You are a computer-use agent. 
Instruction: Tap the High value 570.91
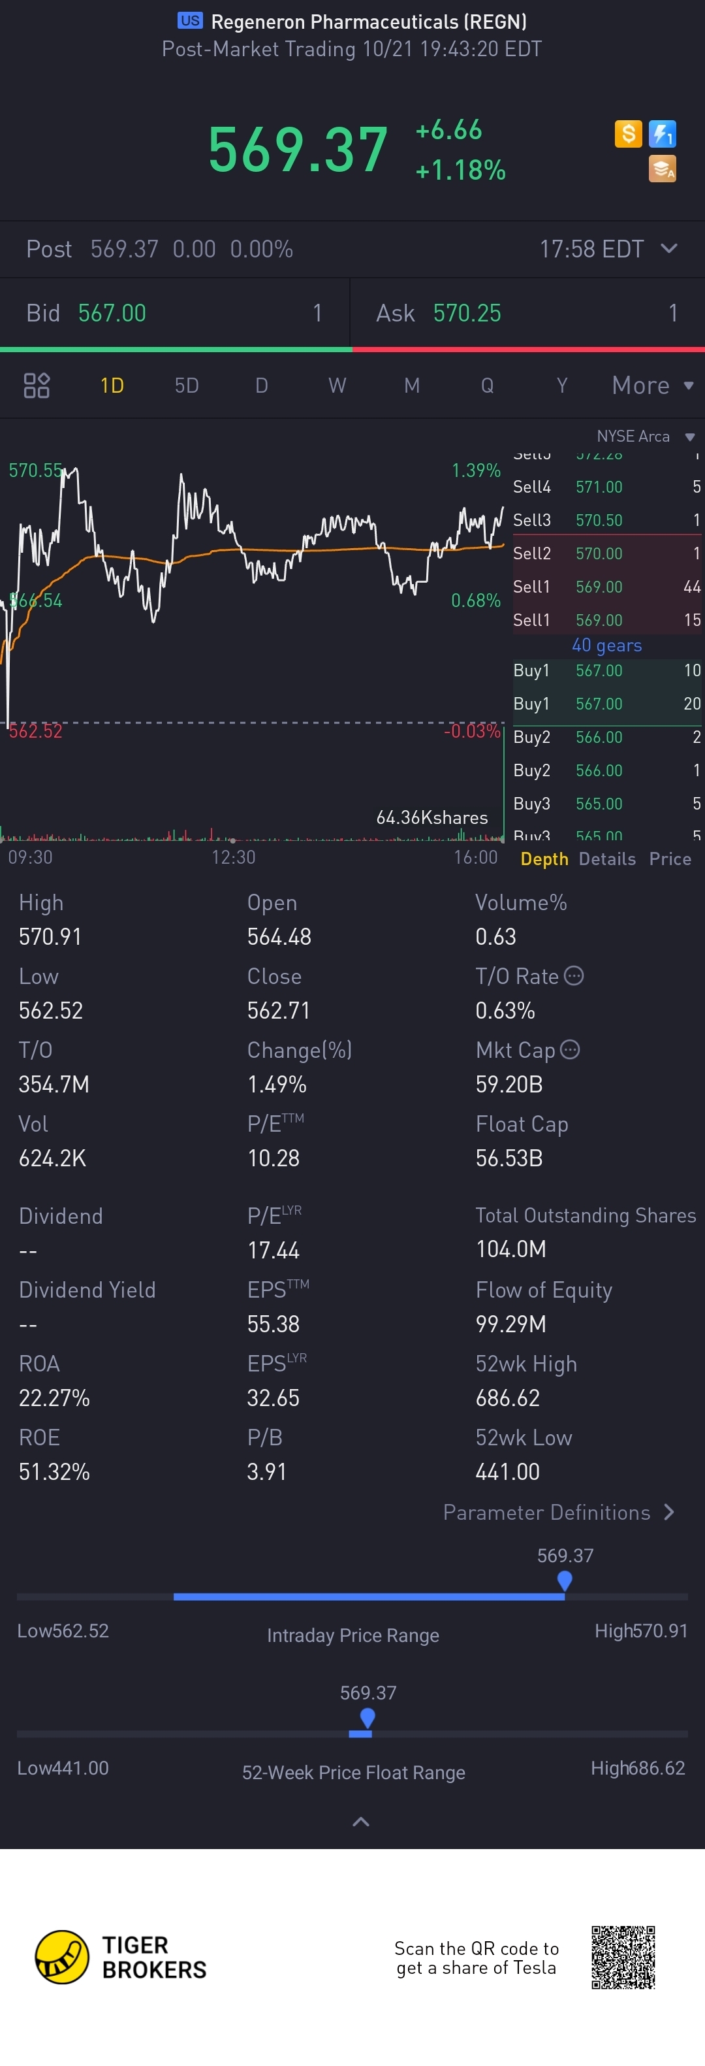click(50, 936)
